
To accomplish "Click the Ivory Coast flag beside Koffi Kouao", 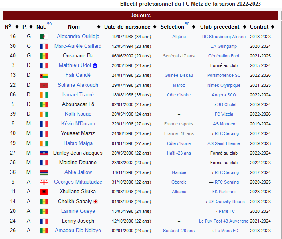I will click(44, 114).
